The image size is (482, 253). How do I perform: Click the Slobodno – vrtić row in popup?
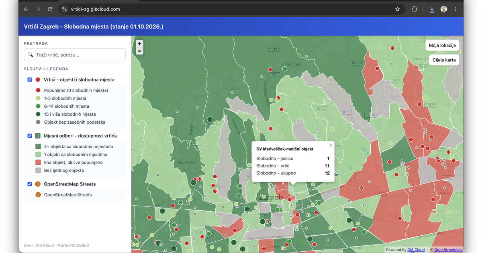click(293, 166)
